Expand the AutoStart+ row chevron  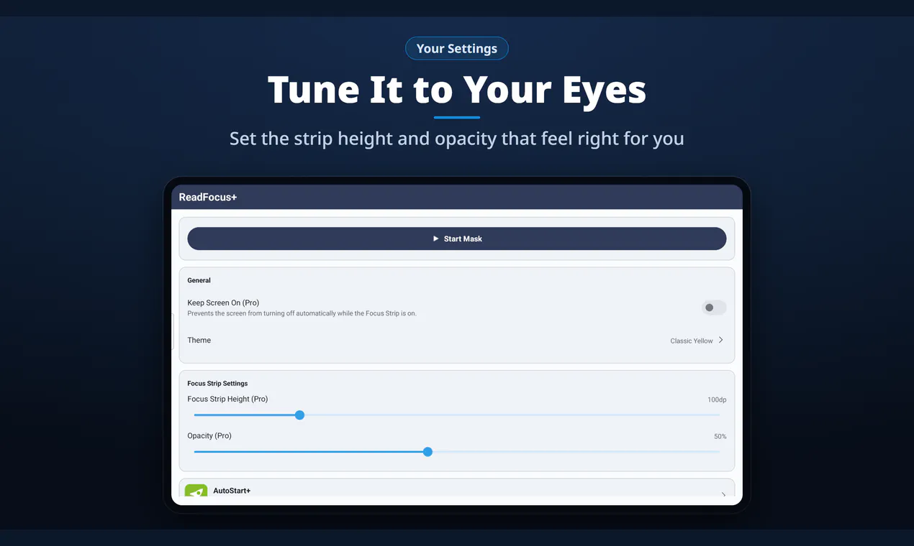(723, 494)
